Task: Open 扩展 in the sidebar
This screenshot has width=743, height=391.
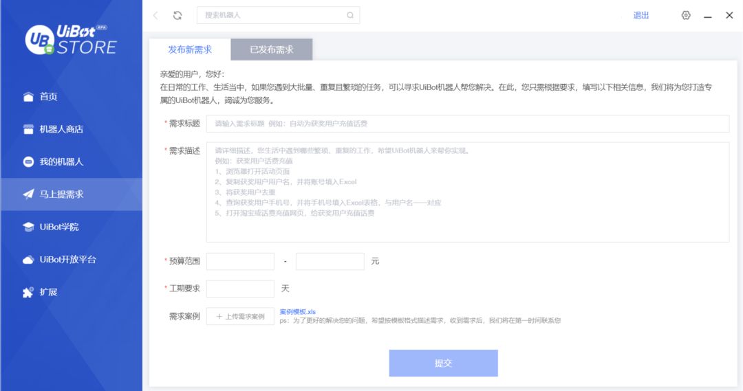Action: click(x=72, y=292)
